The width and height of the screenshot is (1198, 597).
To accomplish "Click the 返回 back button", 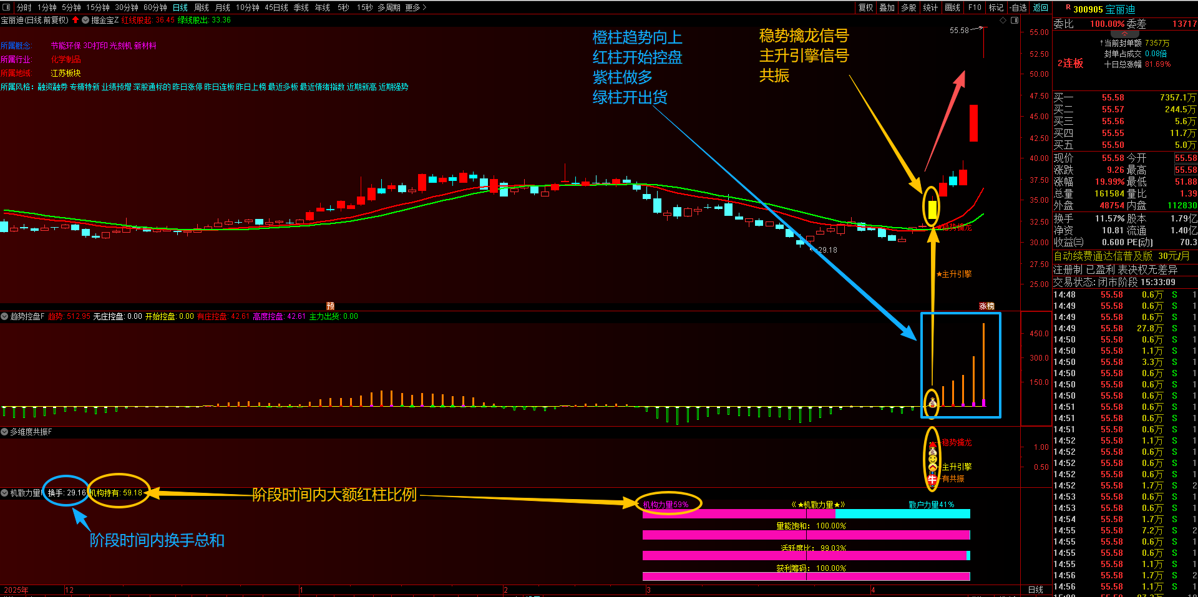I will (x=1041, y=7).
